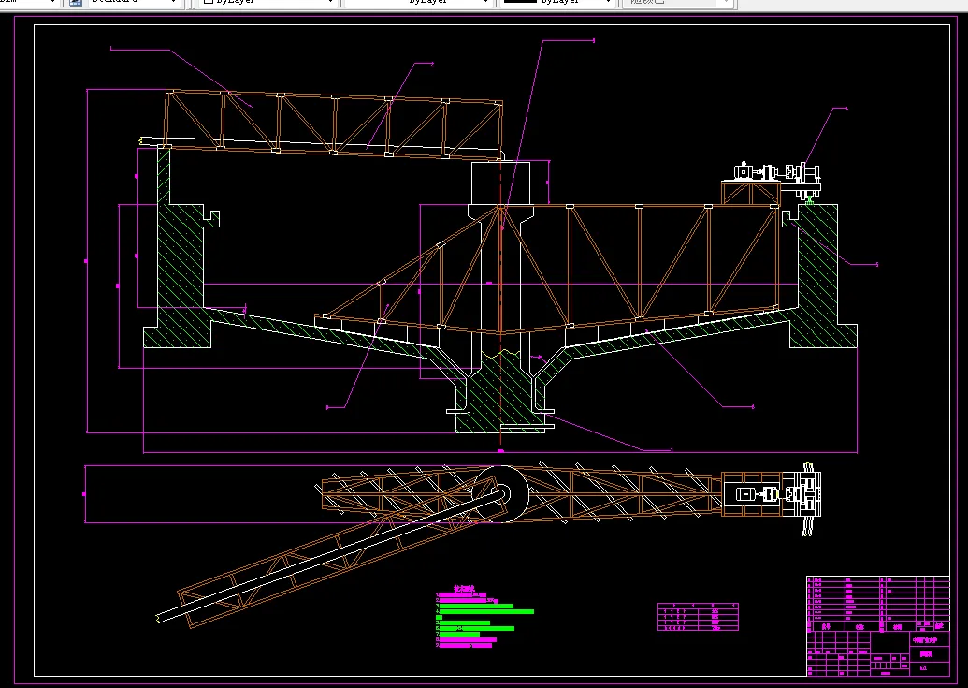Click the text style icon beside Standard
The height and width of the screenshot is (688, 968).
point(76,3)
